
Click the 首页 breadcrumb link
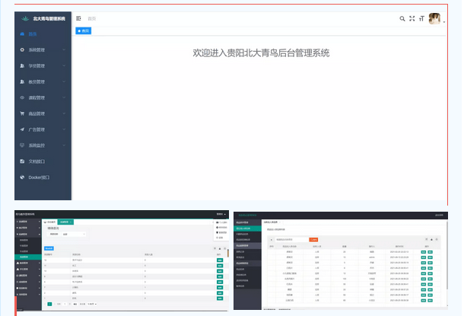tap(92, 18)
